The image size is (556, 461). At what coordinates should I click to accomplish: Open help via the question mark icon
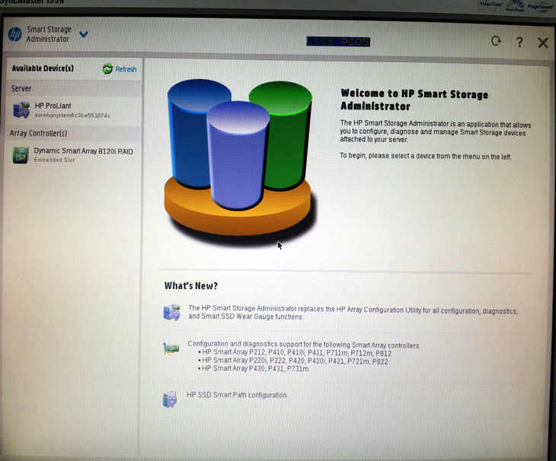519,42
